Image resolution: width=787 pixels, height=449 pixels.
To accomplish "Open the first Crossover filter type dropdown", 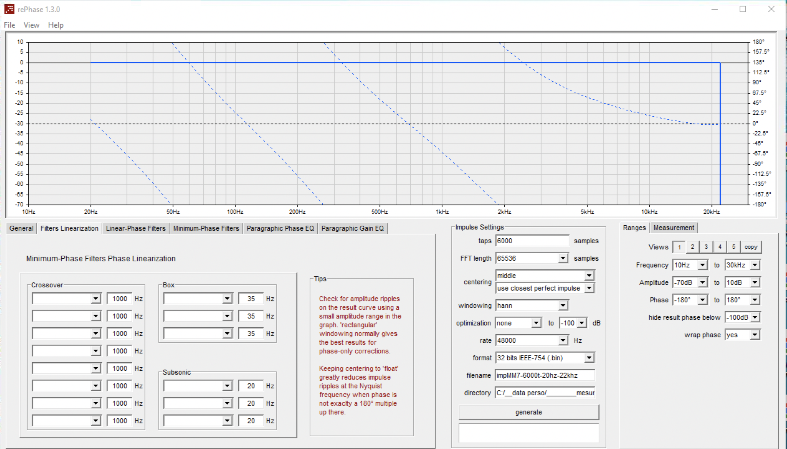I will (96, 299).
